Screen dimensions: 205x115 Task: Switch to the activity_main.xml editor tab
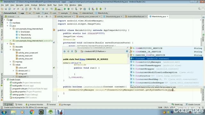point(64,17)
